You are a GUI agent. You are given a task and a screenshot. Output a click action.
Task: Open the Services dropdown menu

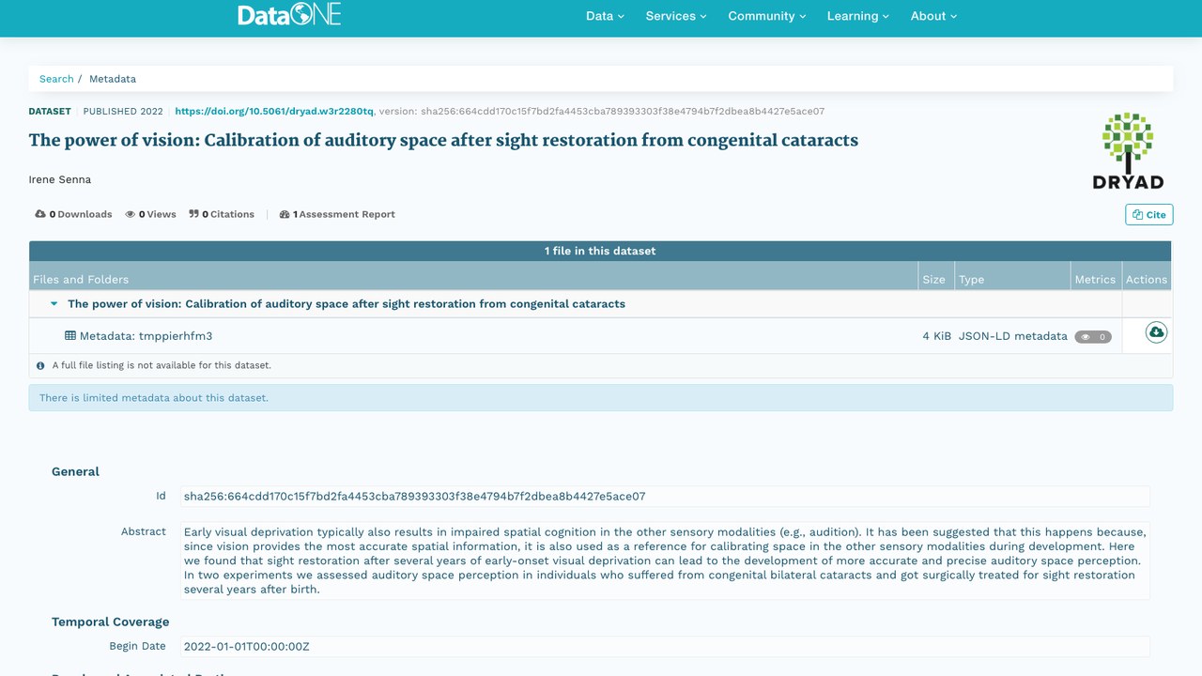pos(676,16)
